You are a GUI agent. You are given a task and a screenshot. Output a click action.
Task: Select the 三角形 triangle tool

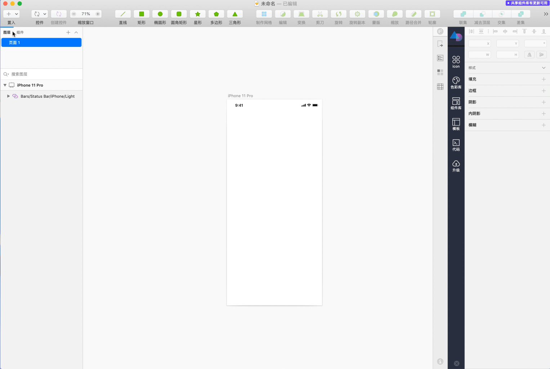(x=235, y=14)
